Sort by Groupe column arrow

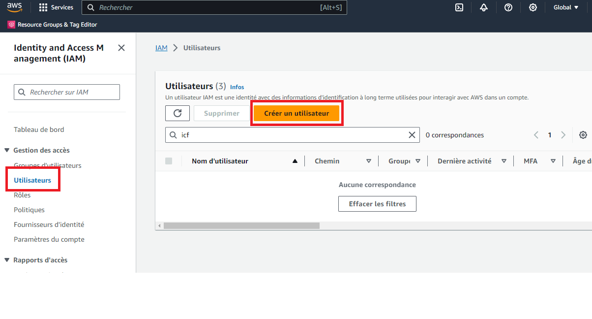coord(418,161)
